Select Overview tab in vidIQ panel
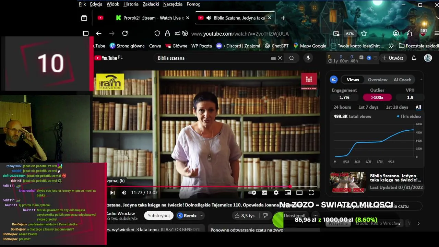This screenshot has height=247, width=439. coord(378,80)
